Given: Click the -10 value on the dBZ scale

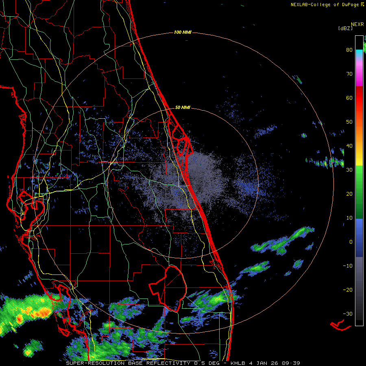Looking at the screenshot, I should point(348,266).
